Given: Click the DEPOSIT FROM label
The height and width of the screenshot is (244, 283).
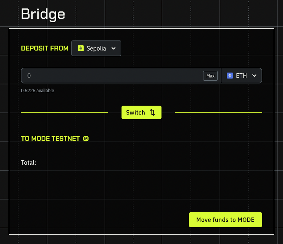Looking at the screenshot, I should [x=45, y=48].
